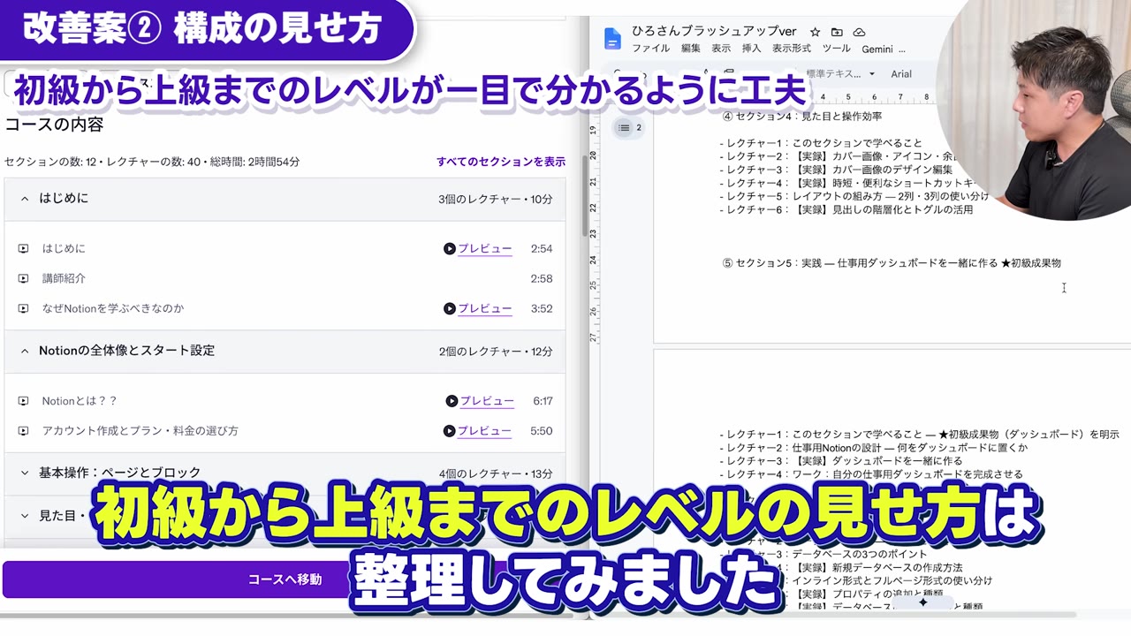Click the レクチャー2：仕事用Notionの設計 line

[874, 448]
